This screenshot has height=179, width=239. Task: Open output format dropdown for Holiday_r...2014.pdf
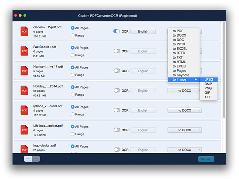pos(185,90)
